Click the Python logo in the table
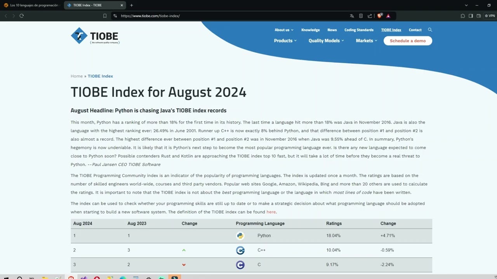Screen dimensions: 497x279 [240, 236]
